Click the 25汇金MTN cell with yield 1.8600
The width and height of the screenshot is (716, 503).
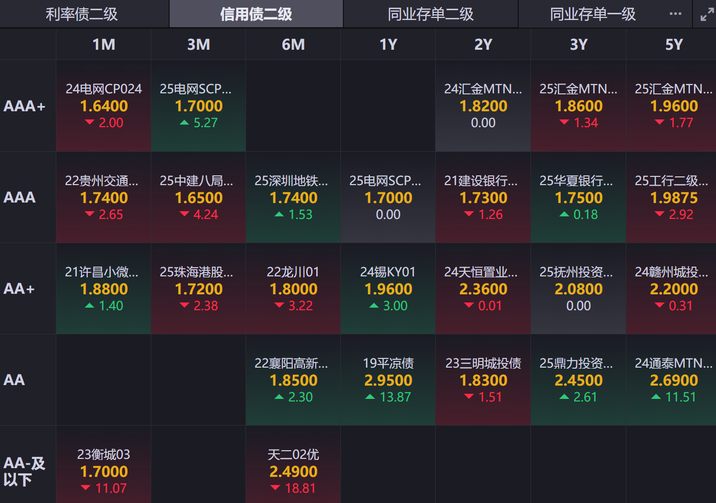point(578,106)
